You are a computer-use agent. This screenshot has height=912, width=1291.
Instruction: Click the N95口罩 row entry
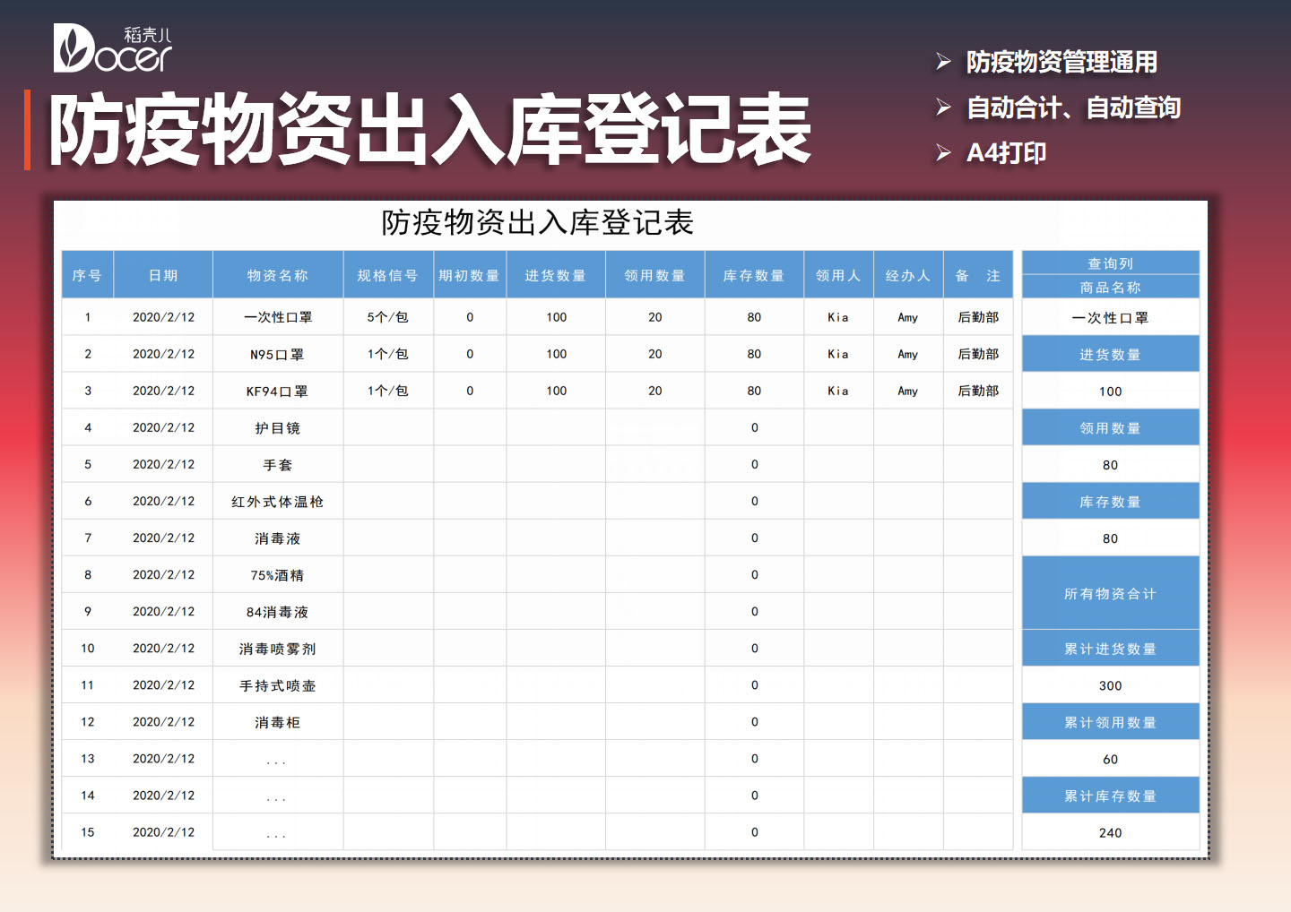[x=277, y=353]
